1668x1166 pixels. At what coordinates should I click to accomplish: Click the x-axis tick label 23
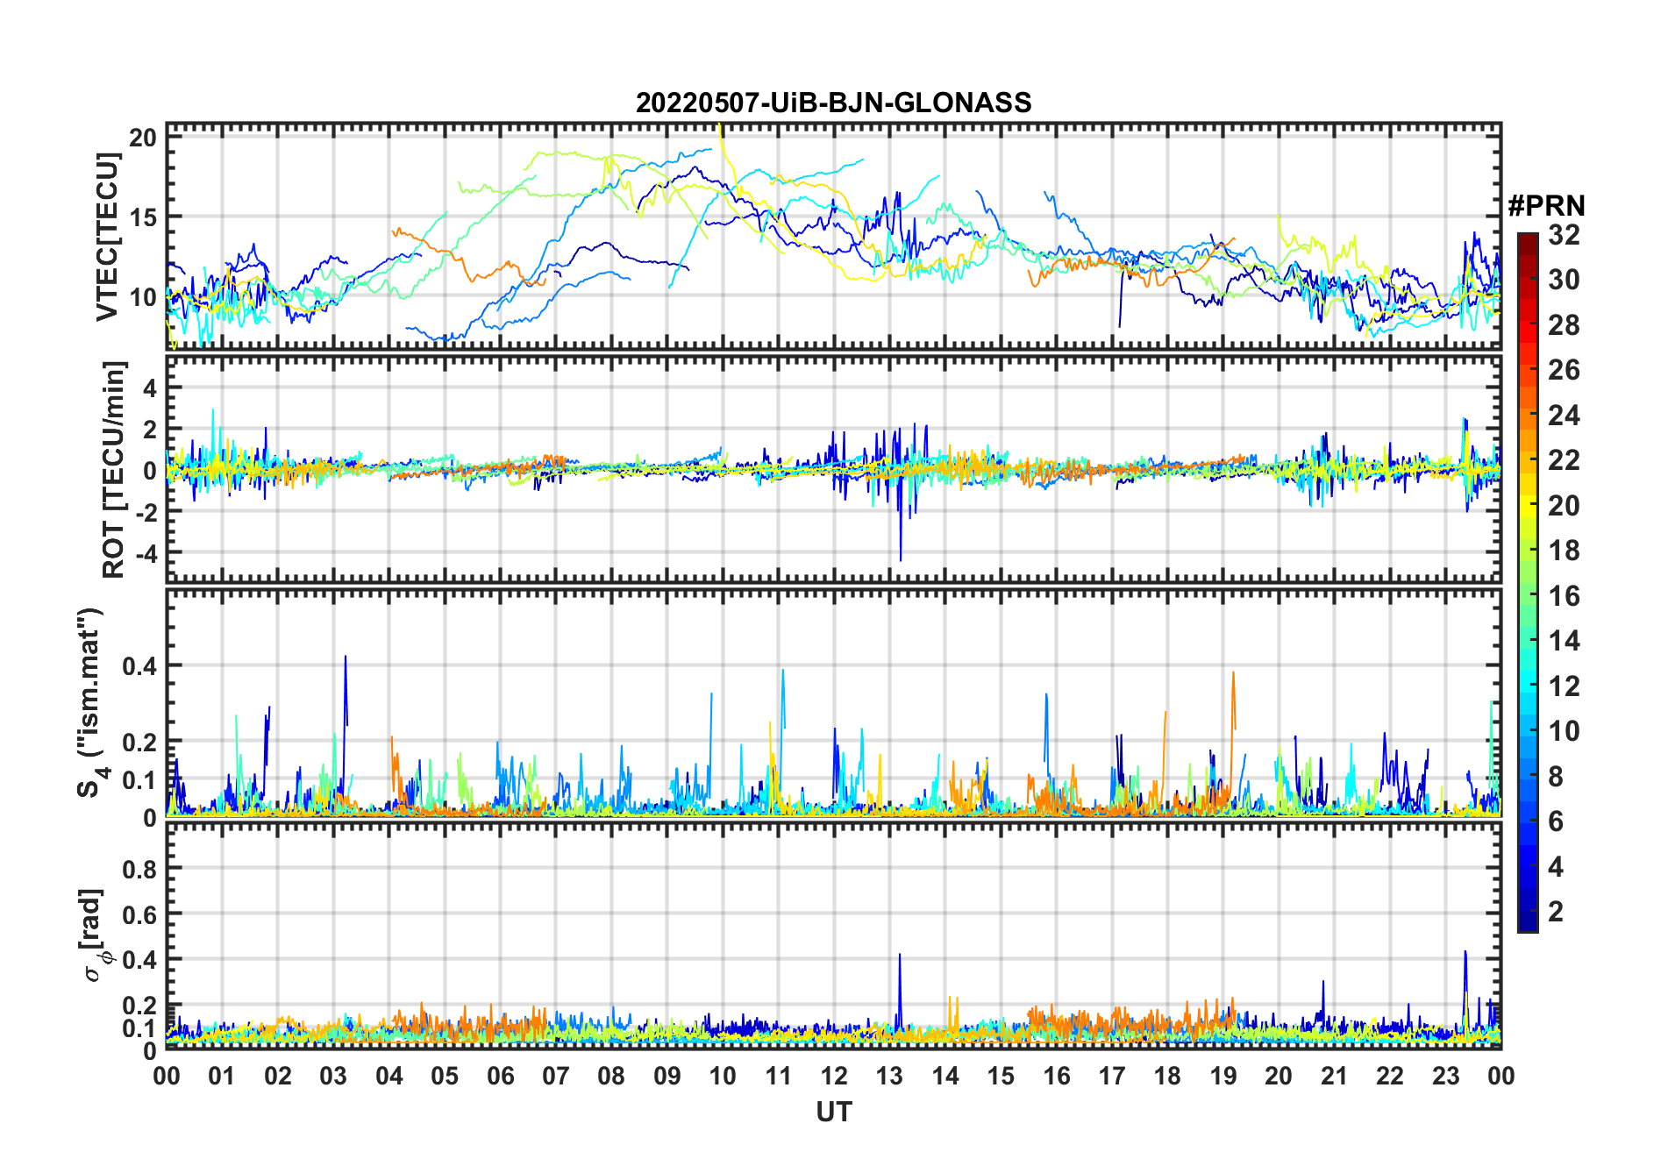click(1446, 1076)
